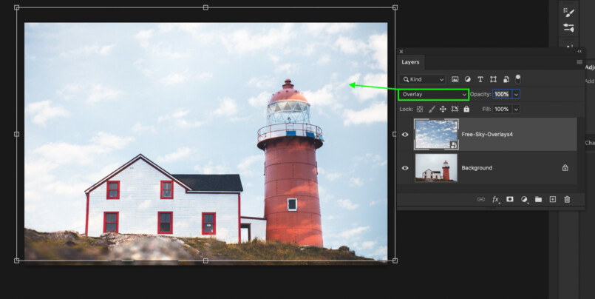Open the Overlay blend mode dropdown
This screenshot has height=299, width=595.
click(434, 95)
